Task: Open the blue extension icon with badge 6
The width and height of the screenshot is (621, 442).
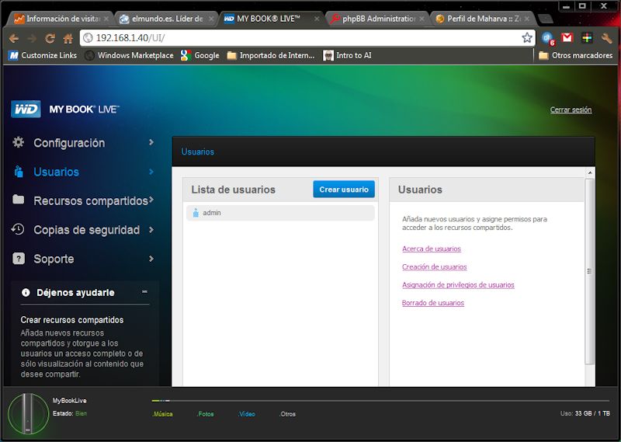Action: click(x=548, y=38)
